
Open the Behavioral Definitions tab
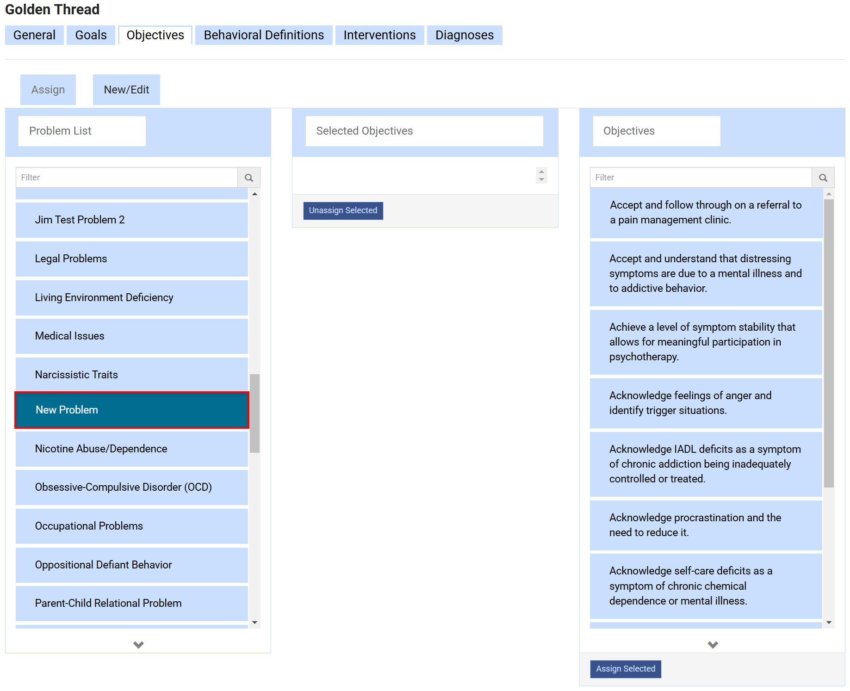264,35
